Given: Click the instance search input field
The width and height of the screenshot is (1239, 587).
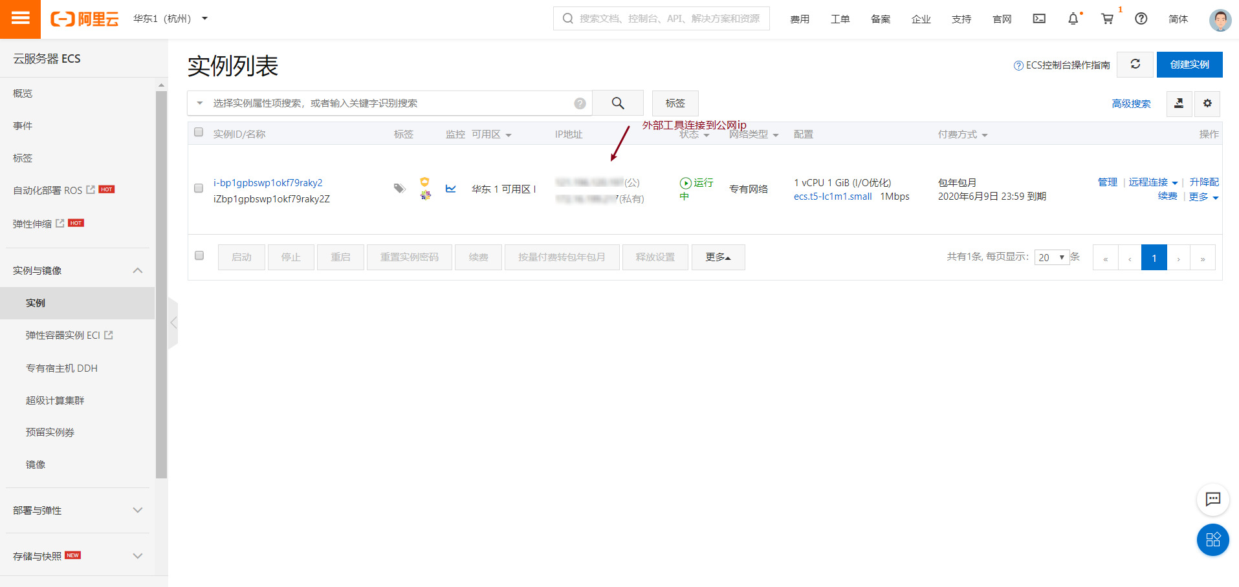Looking at the screenshot, I should [x=390, y=103].
